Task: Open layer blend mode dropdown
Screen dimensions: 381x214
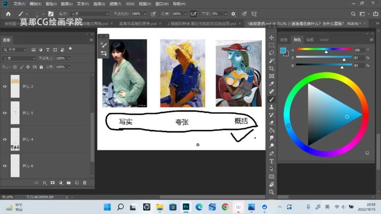Action: [x=19, y=58]
